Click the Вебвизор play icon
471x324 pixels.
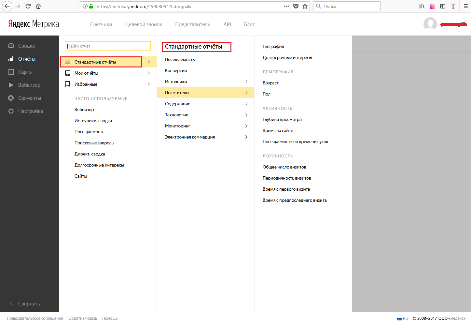pyautogui.click(x=11, y=85)
